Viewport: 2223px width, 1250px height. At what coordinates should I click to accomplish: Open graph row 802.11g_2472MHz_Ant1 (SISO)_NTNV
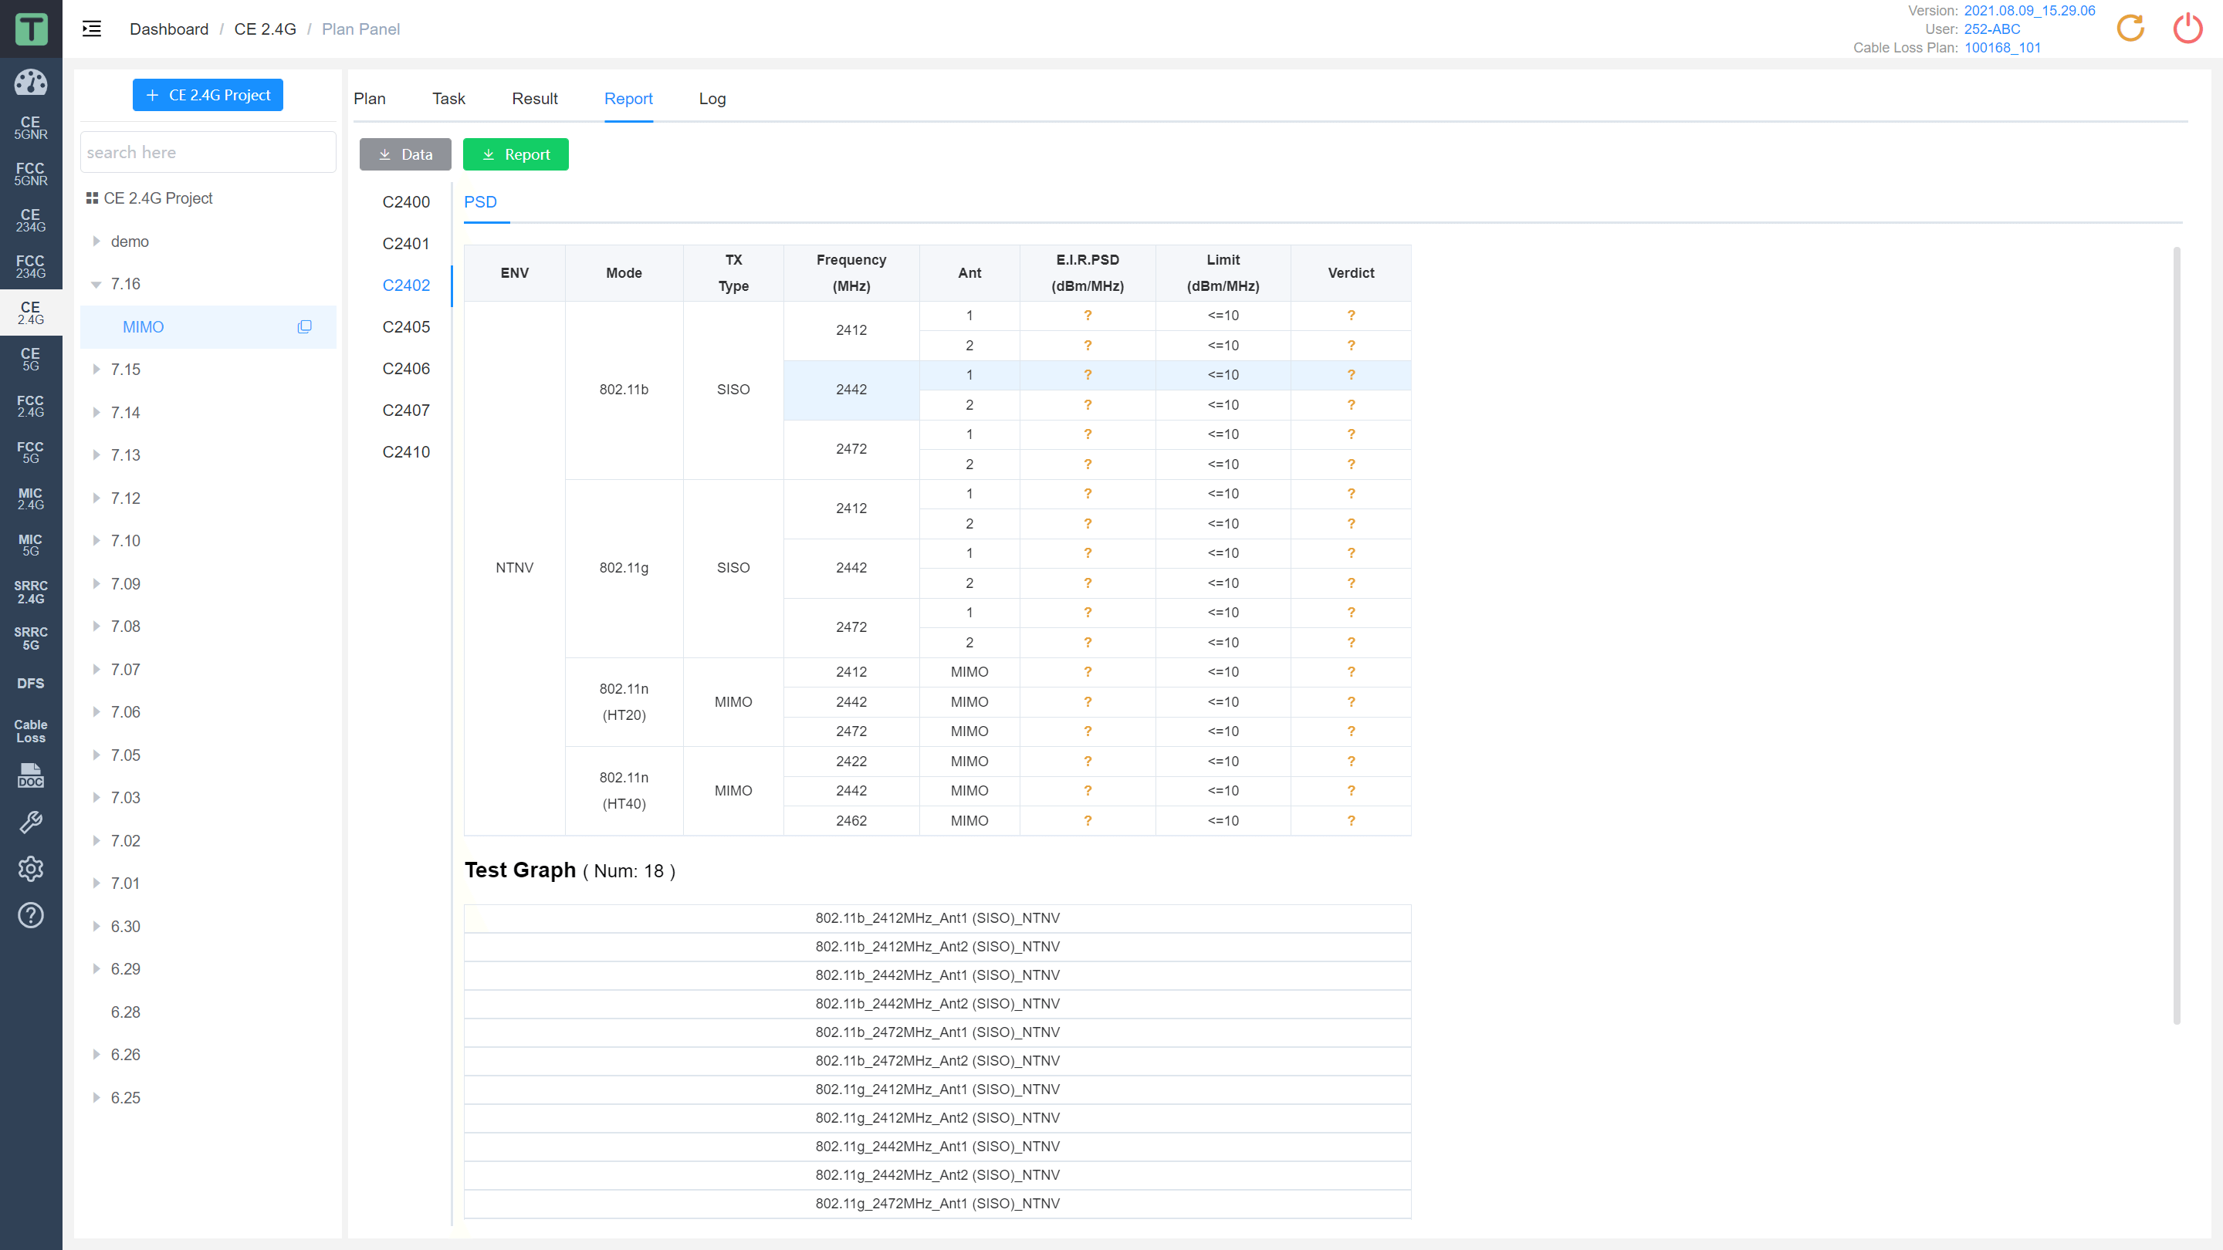pos(937,1204)
